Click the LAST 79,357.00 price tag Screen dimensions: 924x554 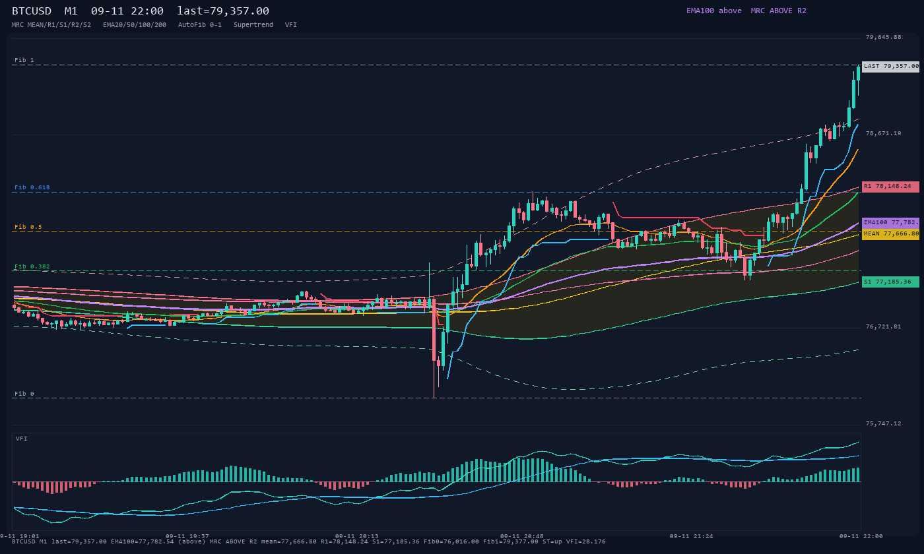(890, 66)
